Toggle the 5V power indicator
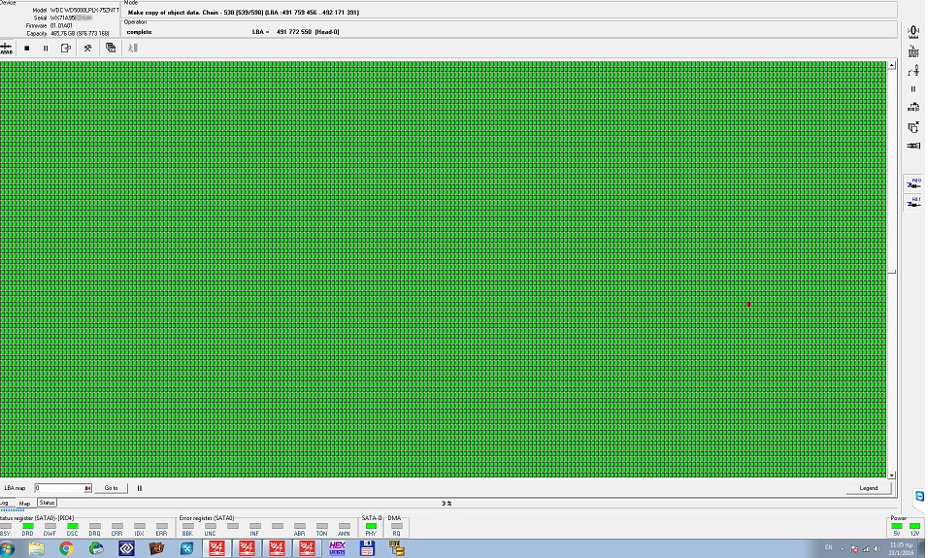The height and width of the screenshot is (558, 928). click(897, 526)
